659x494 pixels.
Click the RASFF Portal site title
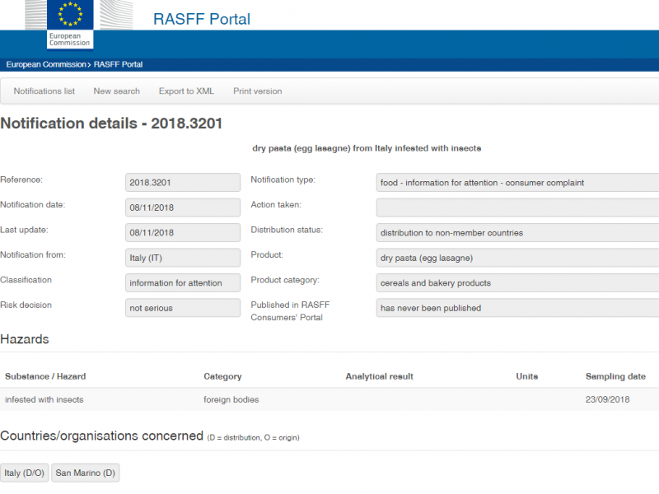(202, 19)
